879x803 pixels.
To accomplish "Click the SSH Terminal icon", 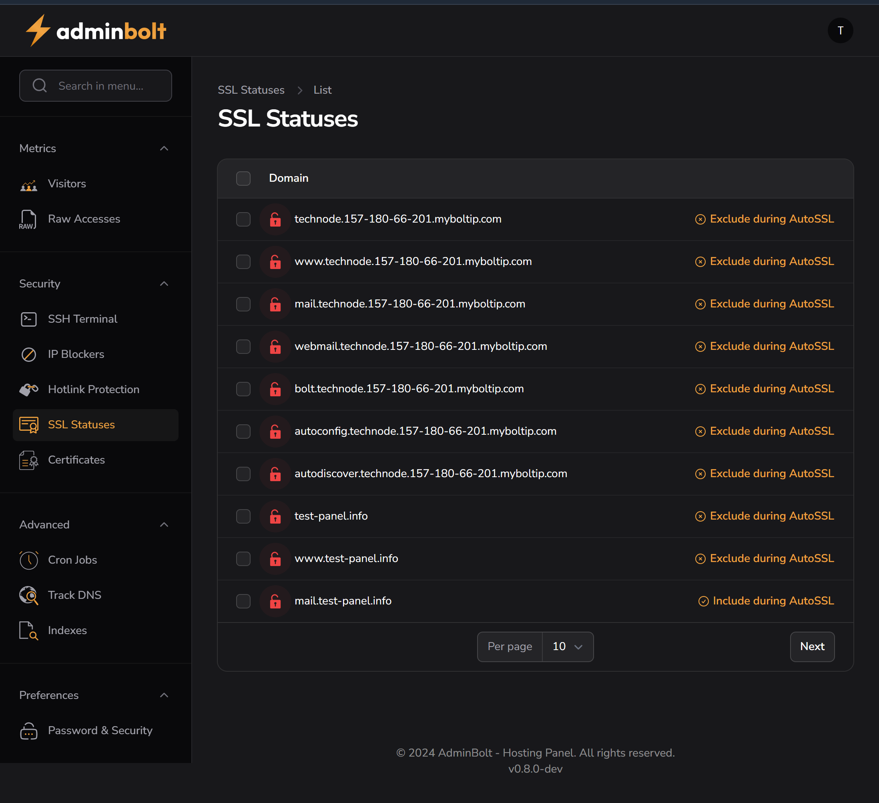I will point(28,319).
